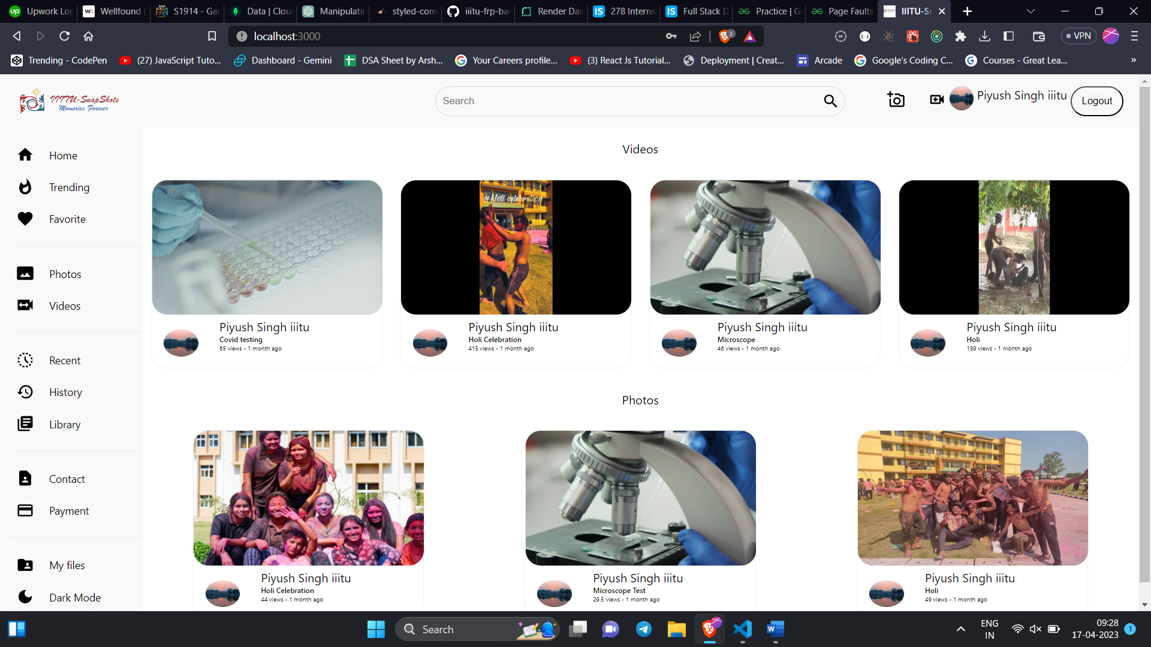Select the Videos sidebar menu item
This screenshot has height=647, width=1151.
(x=64, y=306)
